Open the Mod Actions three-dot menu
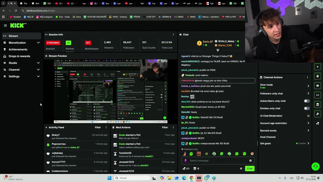 pos(173,128)
